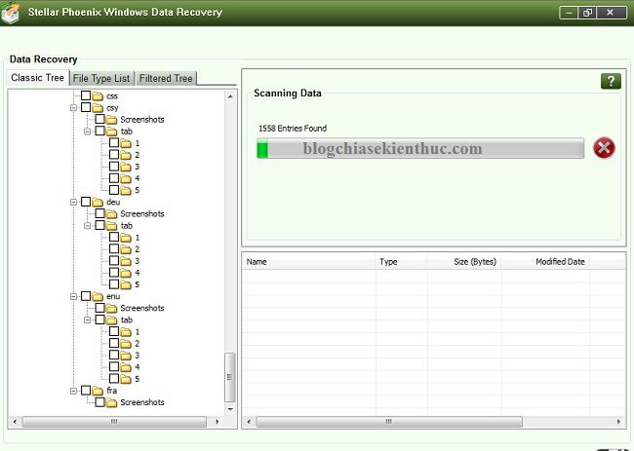Click Screenshots folder icon under fra
The width and height of the screenshot is (634, 451).
click(111, 402)
